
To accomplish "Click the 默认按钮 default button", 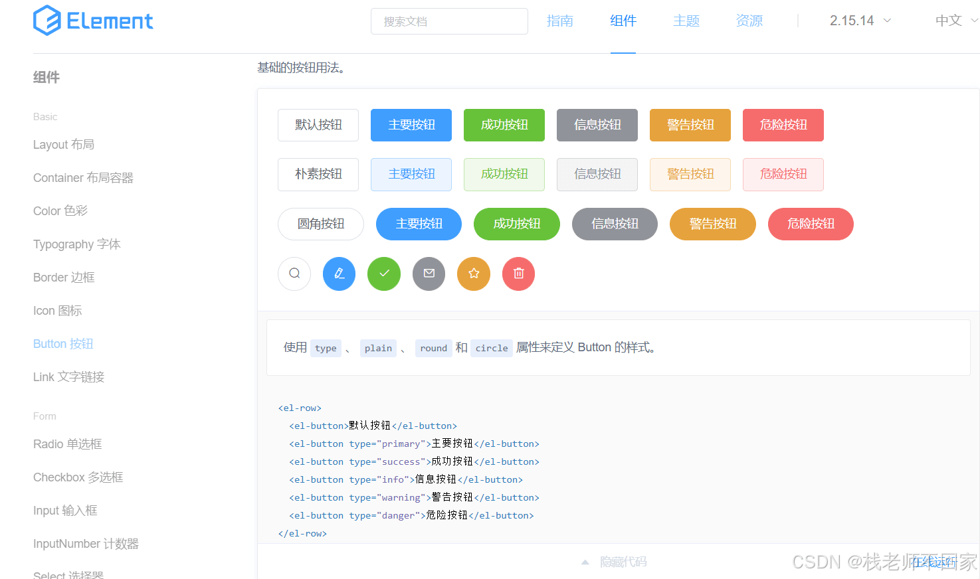I will [318, 125].
